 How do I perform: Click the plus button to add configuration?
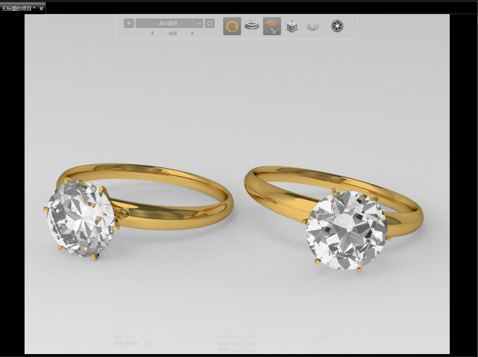point(129,24)
